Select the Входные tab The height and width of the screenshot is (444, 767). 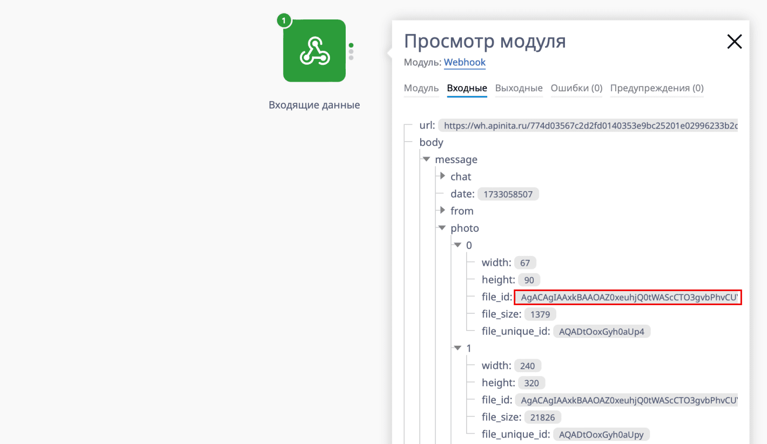(x=467, y=88)
